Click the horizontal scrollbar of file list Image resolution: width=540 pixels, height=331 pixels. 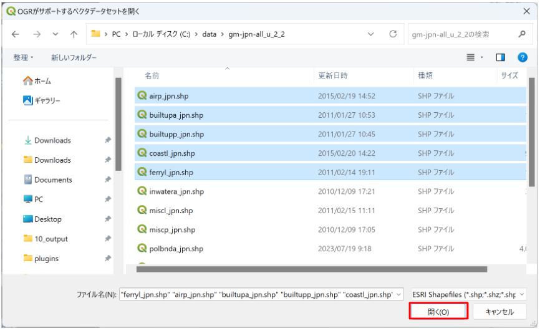point(311,269)
